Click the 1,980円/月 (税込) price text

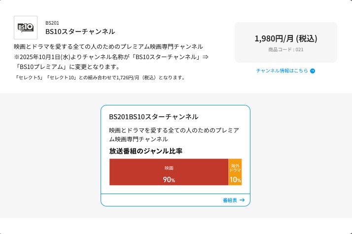(286, 38)
